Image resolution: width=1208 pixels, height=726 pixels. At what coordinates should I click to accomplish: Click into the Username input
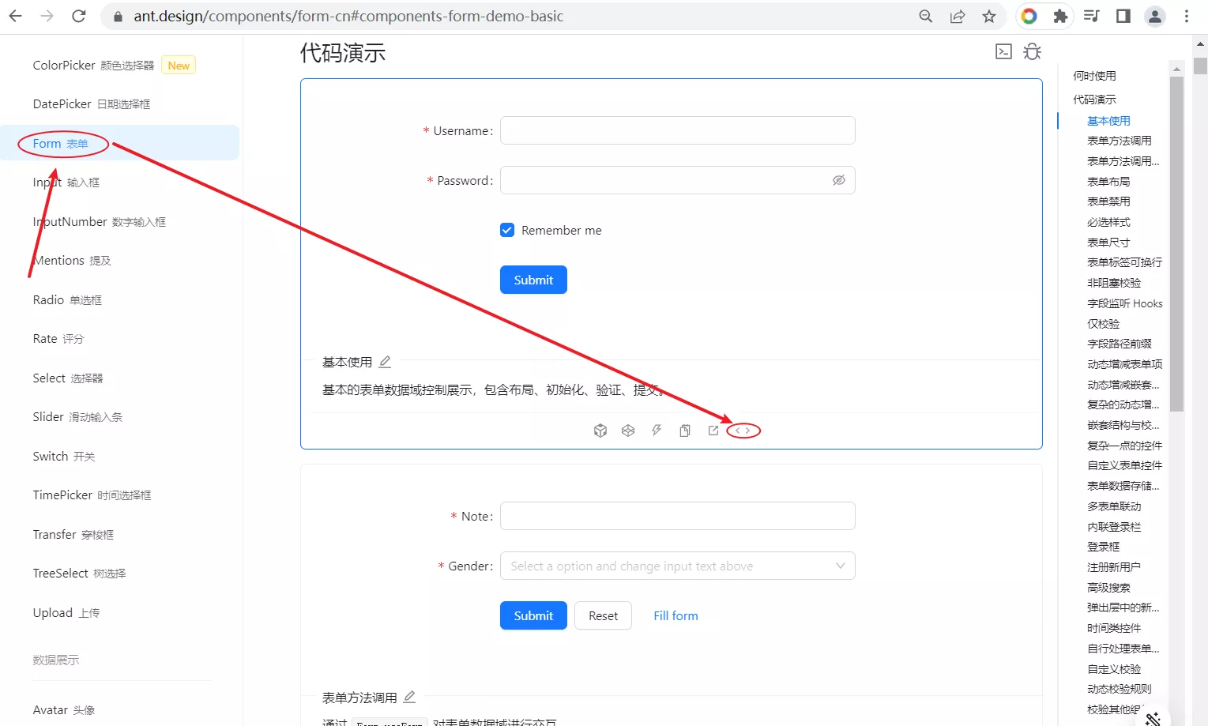click(678, 130)
